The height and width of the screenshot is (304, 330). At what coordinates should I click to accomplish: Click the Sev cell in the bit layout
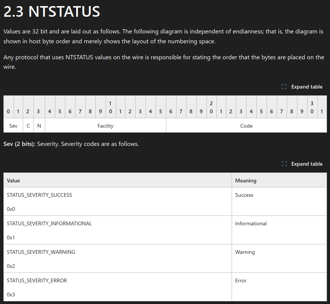pos(13,126)
